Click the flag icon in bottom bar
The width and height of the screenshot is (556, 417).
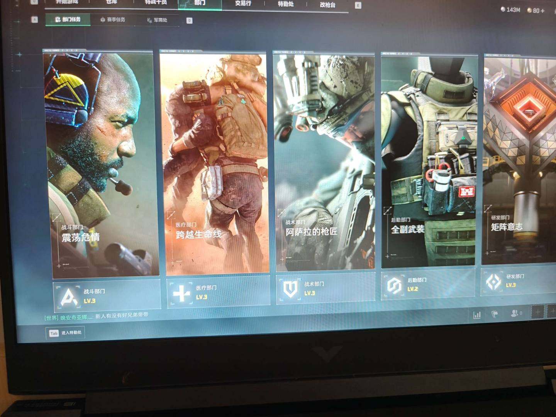tap(495, 314)
